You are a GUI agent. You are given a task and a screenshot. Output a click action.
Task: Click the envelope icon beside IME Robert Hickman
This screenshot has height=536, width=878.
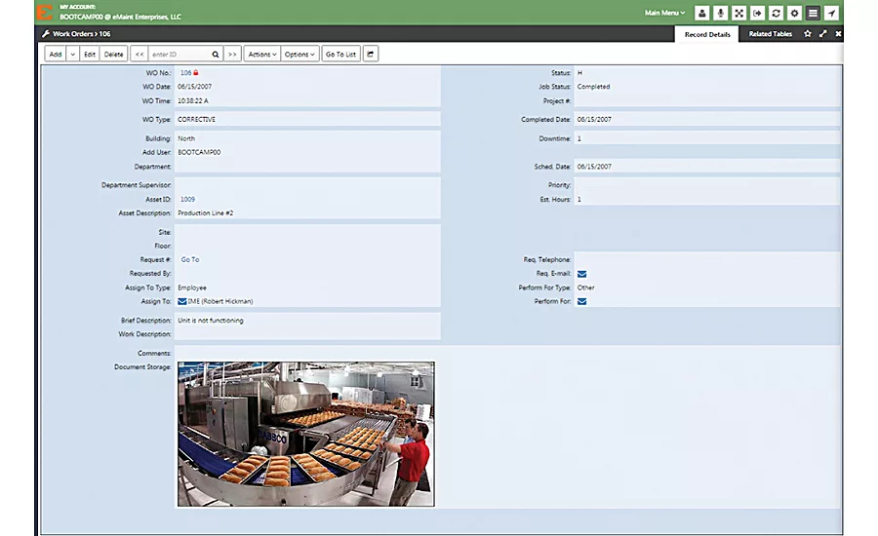pyautogui.click(x=182, y=301)
